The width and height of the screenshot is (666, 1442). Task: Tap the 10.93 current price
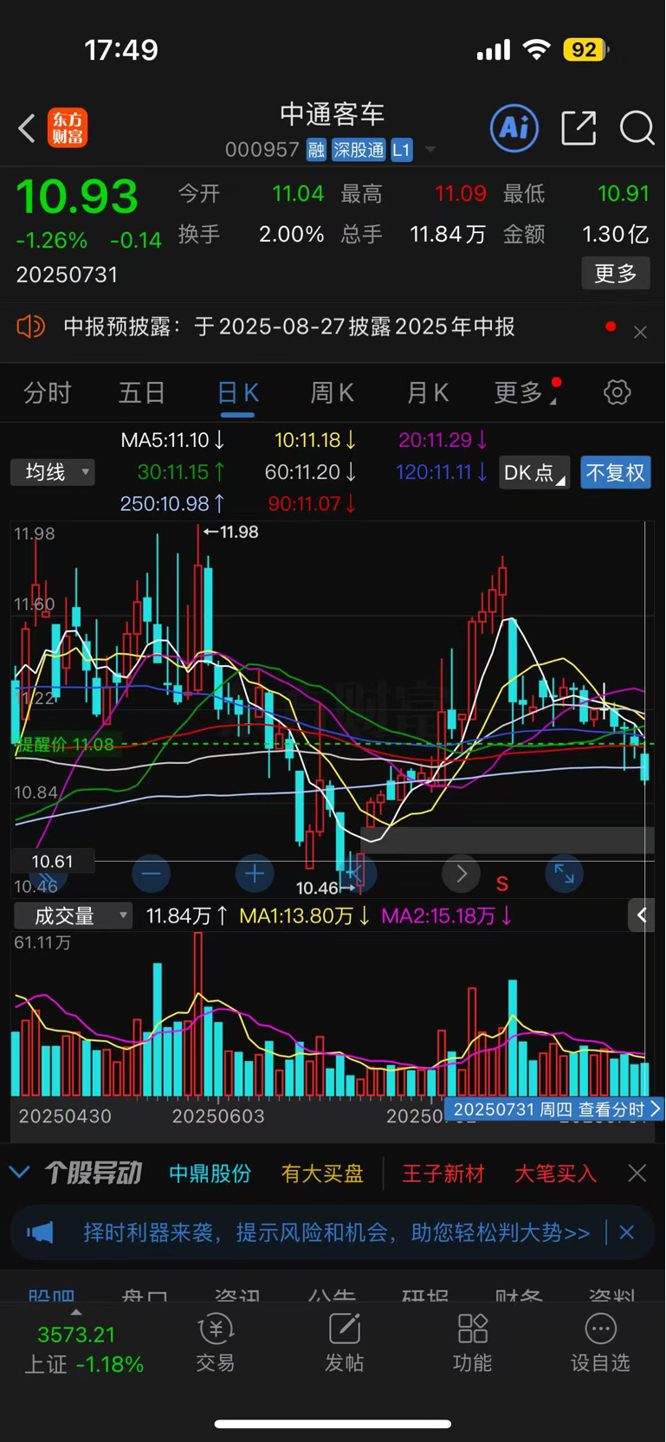[77, 197]
